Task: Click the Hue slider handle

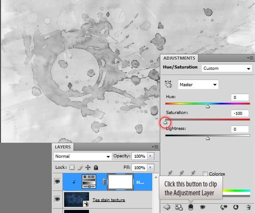Action: tap(208, 106)
